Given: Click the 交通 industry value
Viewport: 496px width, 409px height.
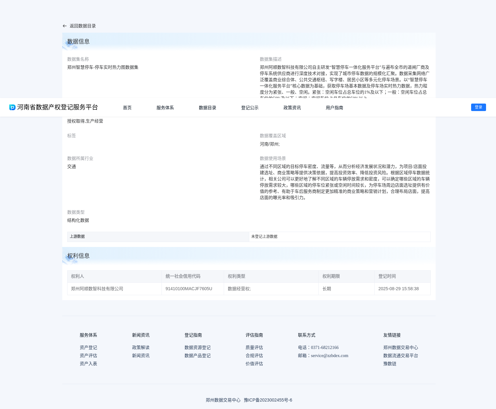Looking at the screenshot, I should click(72, 167).
